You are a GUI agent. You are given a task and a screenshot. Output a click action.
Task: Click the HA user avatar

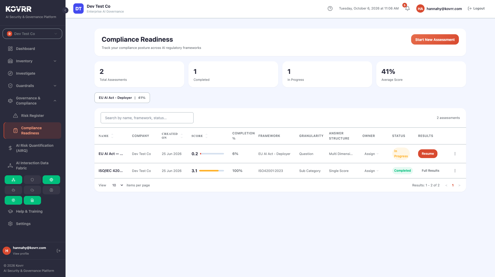pyautogui.click(x=420, y=8)
